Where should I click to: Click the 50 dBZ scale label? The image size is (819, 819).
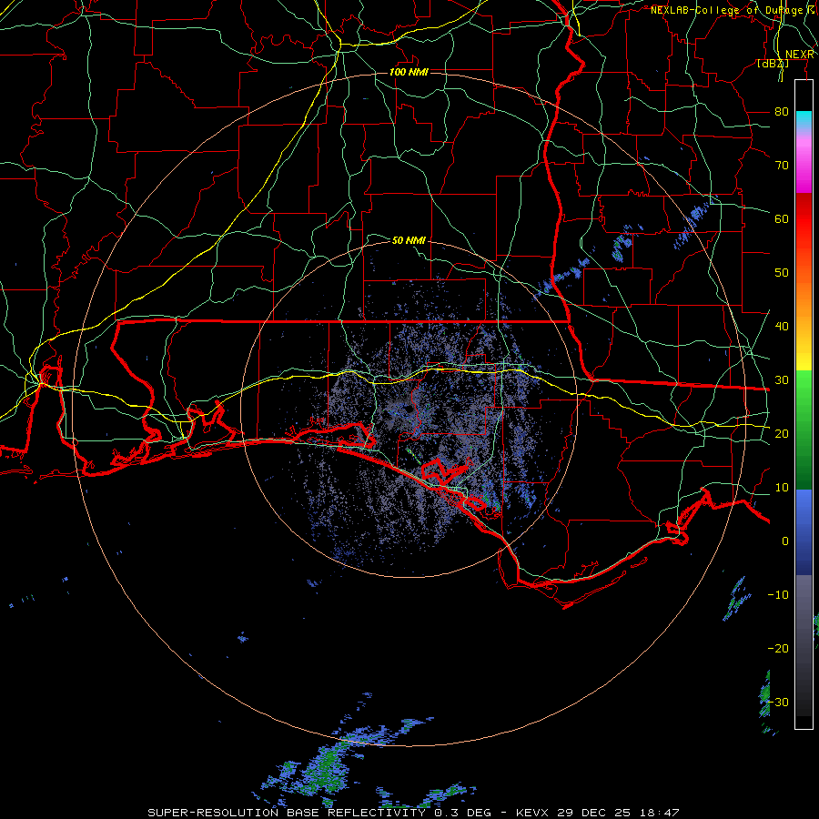[x=782, y=273]
